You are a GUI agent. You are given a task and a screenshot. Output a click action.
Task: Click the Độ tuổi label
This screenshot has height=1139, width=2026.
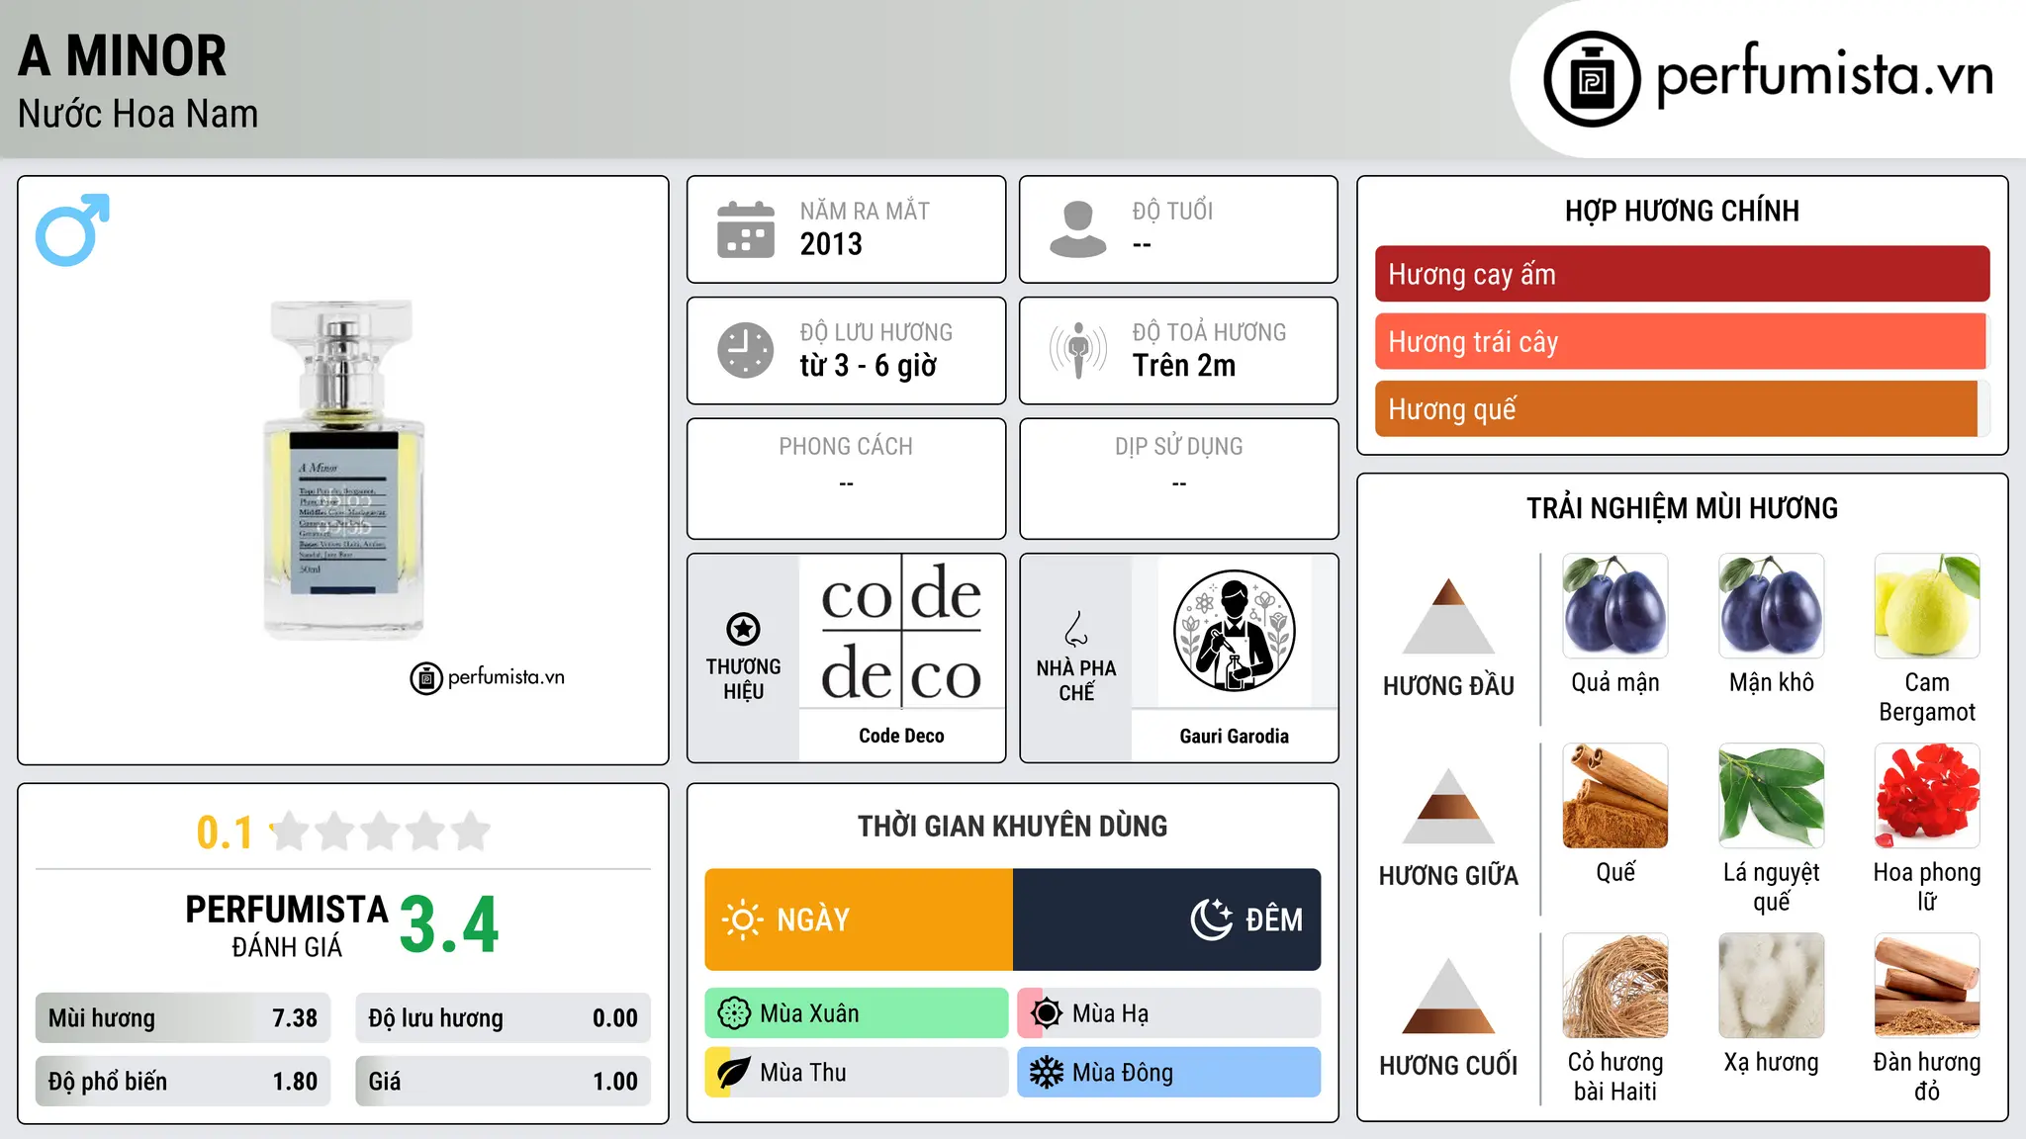[x=1172, y=211]
